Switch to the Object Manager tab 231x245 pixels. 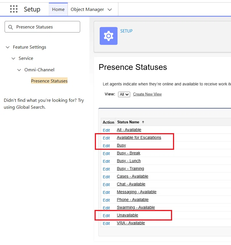coord(87,9)
